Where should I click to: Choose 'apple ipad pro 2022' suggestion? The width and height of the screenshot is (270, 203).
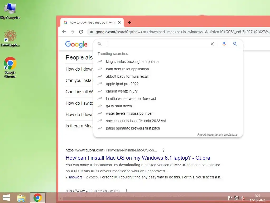pyautogui.click(x=168, y=84)
